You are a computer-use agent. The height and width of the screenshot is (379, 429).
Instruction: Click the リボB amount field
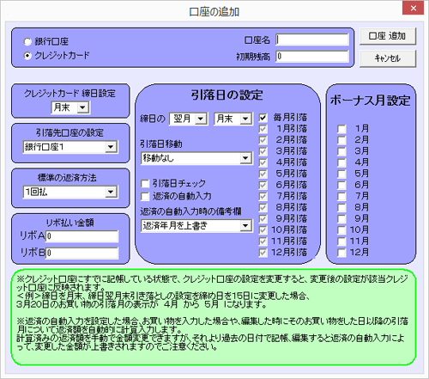[x=82, y=254]
